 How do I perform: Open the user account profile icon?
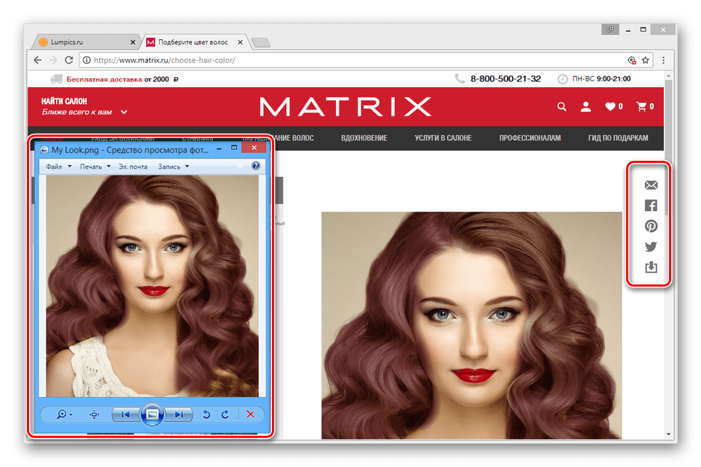[585, 107]
